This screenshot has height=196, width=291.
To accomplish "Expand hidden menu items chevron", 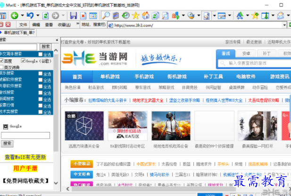I will point(78,24).
